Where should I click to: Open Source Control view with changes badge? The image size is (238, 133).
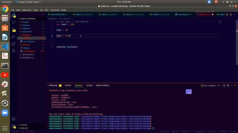coord(14,30)
